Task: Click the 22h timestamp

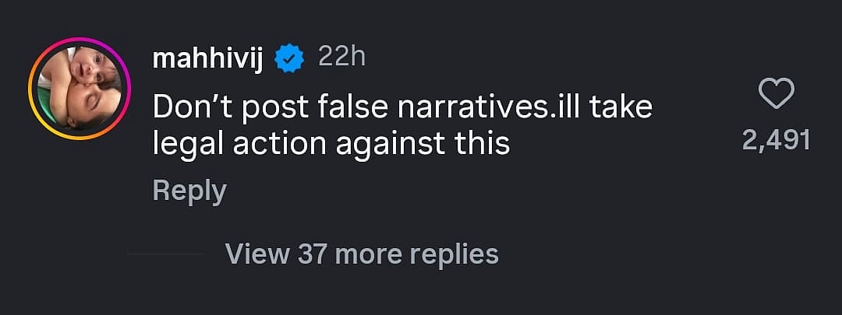Action: click(341, 58)
